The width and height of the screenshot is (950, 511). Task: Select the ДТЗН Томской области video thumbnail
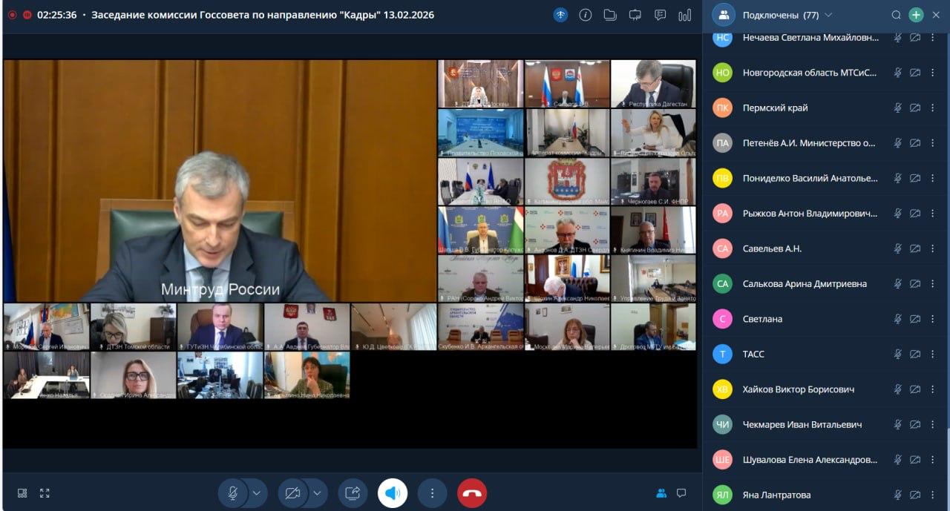(133, 326)
